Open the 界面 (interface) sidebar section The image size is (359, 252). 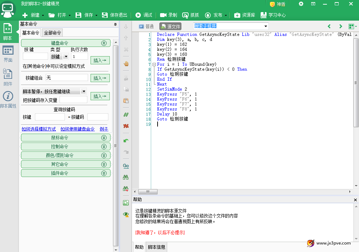pos(8,54)
